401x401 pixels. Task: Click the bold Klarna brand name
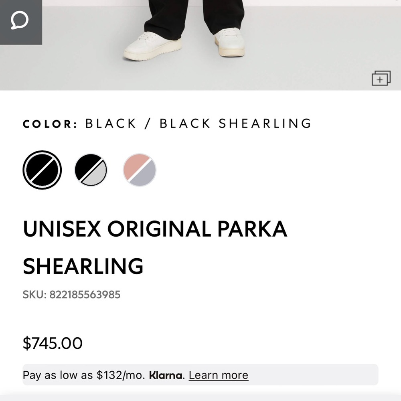tap(167, 375)
